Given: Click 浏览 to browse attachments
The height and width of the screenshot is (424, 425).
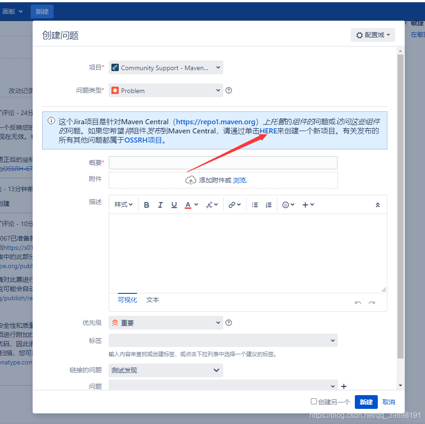Looking at the screenshot, I should click(x=240, y=181).
